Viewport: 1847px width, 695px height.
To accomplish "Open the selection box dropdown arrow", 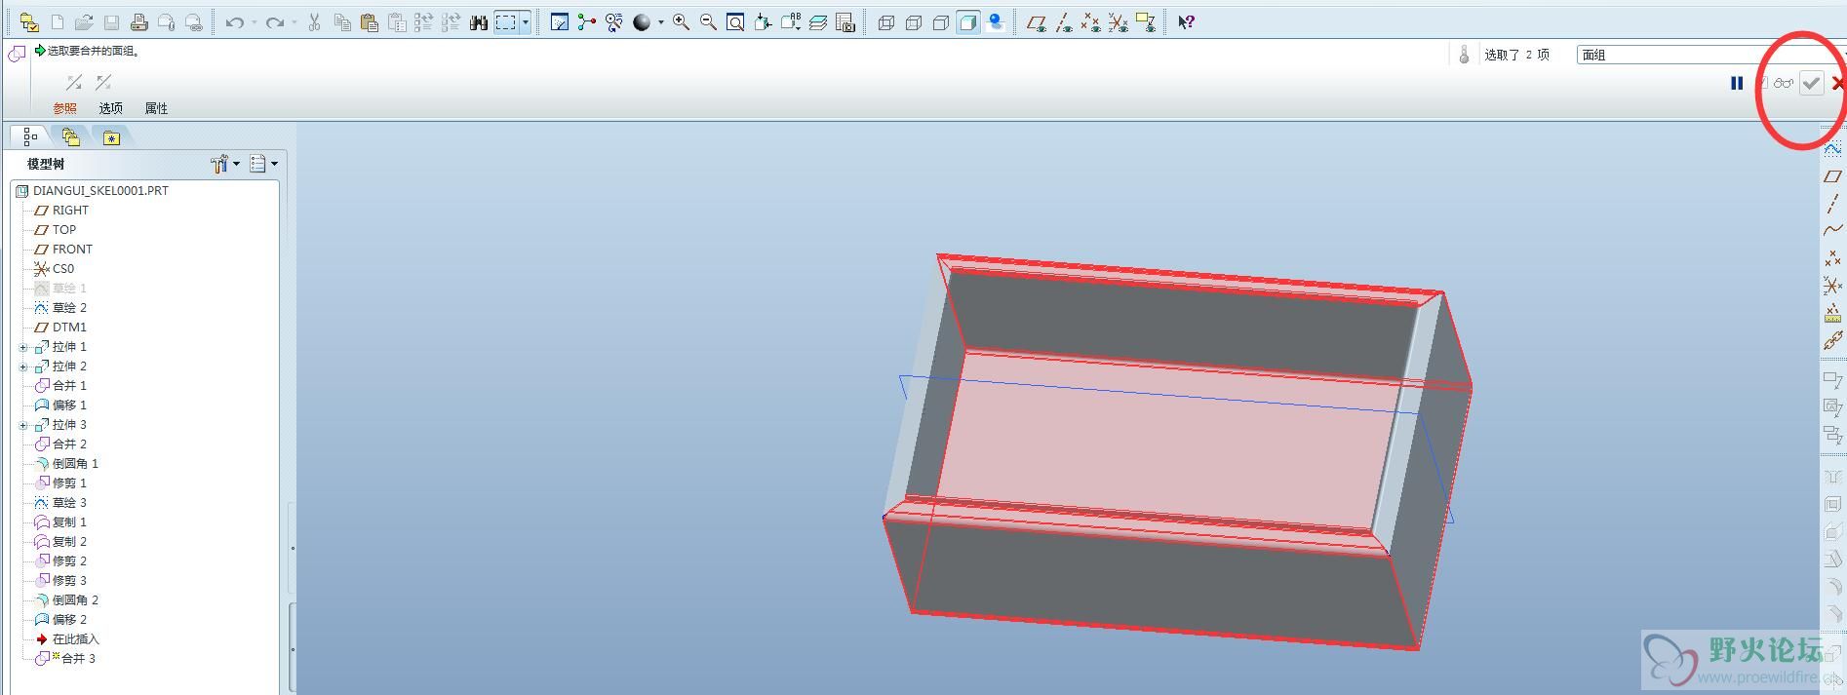I will [x=526, y=22].
